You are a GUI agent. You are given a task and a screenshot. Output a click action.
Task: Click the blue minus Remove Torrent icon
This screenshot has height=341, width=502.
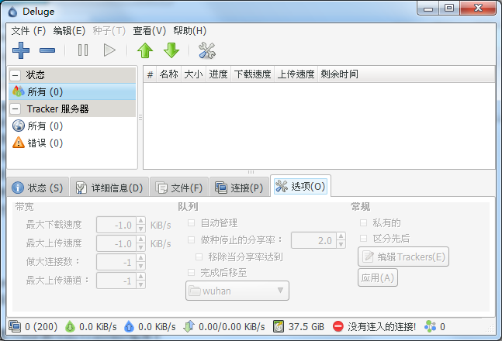pyautogui.click(x=47, y=50)
